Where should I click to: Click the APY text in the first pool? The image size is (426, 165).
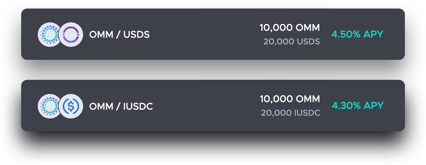(x=357, y=34)
